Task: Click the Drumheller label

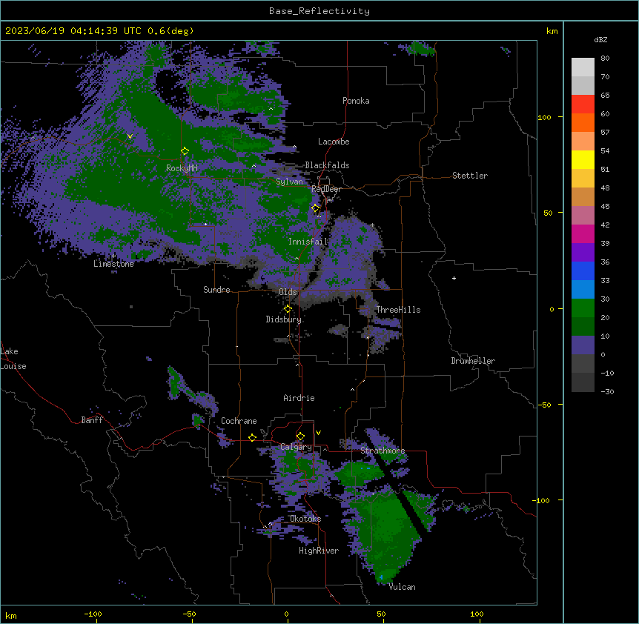Action: click(x=473, y=361)
